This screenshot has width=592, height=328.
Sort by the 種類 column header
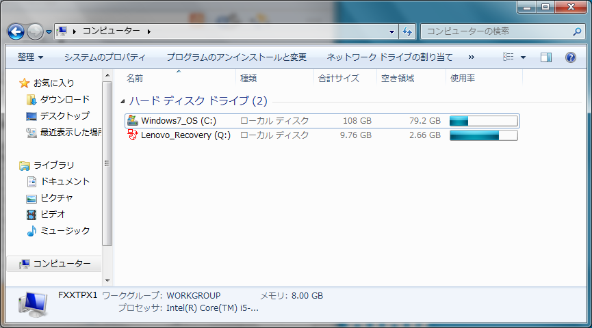tap(248, 79)
